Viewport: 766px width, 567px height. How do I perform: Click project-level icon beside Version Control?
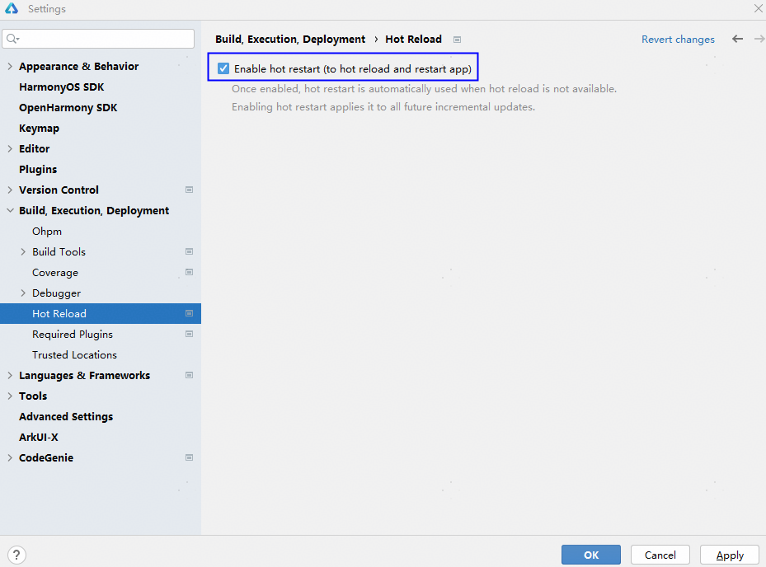tap(189, 190)
